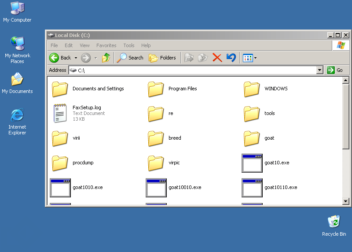Select the breed folder
This screenshot has width=352, height=252.
click(x=164, y=138)
